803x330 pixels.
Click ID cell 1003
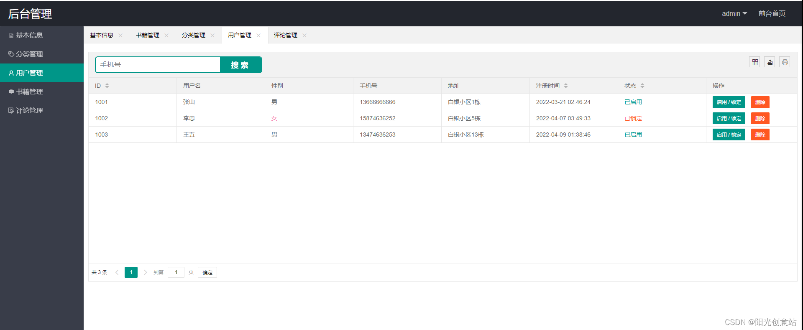click(x=101, y=135)
